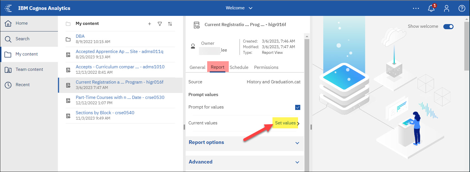The image size is (470, 172).
Task: Click the Recent clock icon
Action: [8, 85]
